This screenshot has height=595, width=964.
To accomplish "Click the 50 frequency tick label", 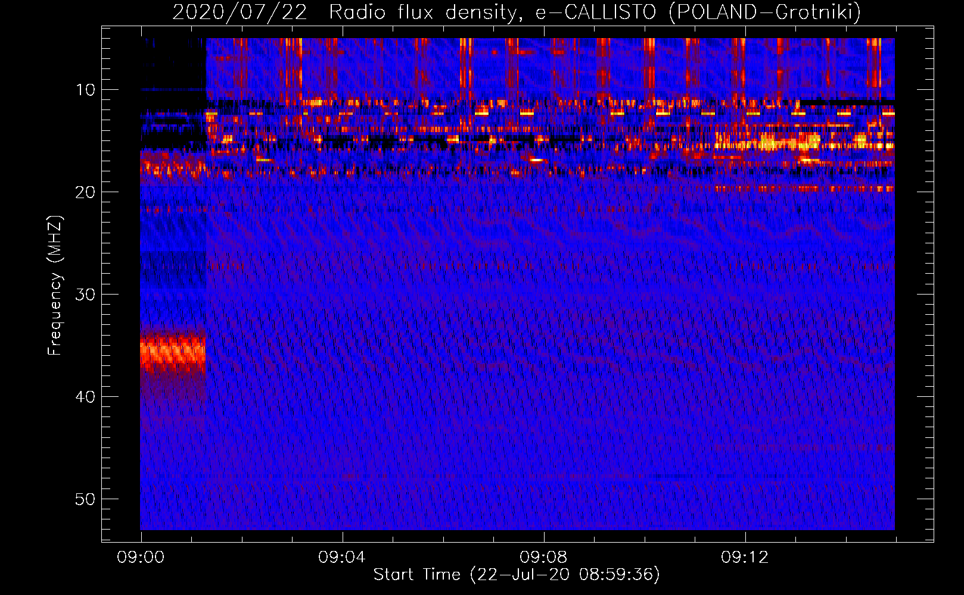I will [x=85, y=499].
